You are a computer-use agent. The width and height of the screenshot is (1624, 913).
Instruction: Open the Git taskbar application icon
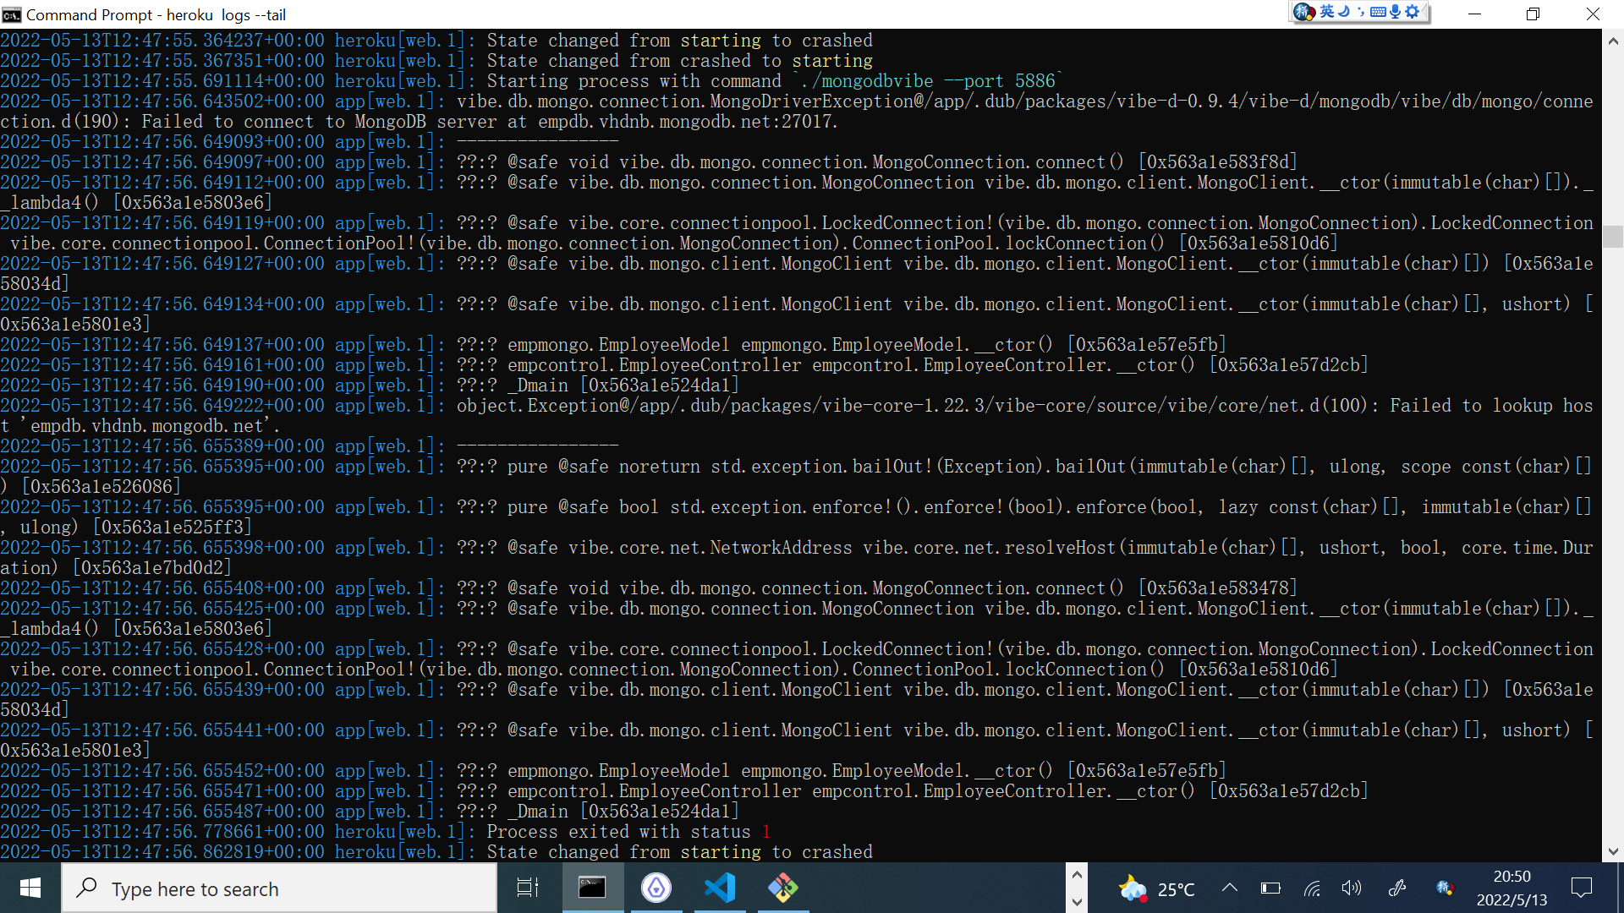click(x=783, y=888)
